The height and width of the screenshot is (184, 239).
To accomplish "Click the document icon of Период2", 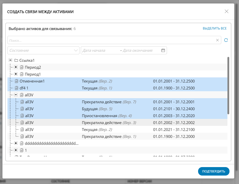I will point(22,67).
